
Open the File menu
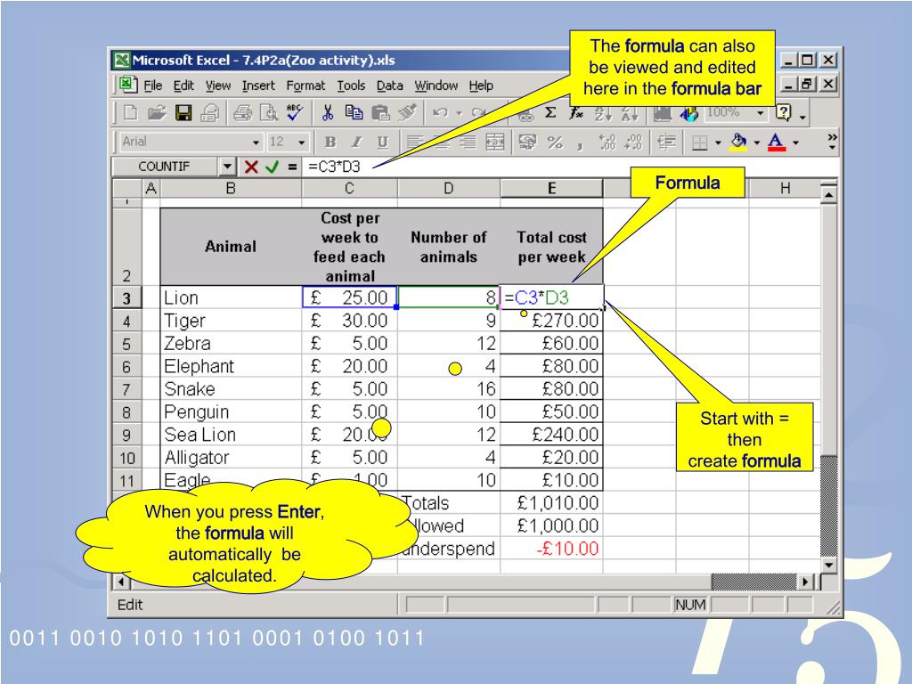(x=153, y=85)
